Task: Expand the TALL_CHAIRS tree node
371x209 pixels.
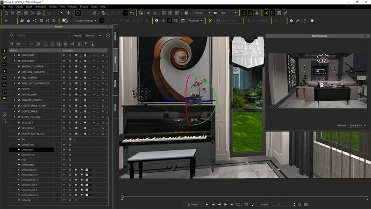Action: (15, 78)
